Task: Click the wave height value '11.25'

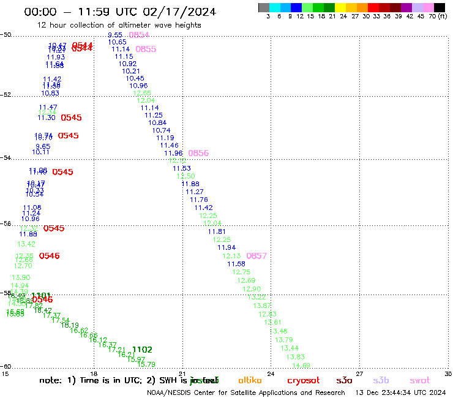Action: [154, 115]
